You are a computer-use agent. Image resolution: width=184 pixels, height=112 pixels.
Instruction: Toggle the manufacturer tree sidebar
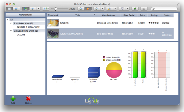point(25,9)
